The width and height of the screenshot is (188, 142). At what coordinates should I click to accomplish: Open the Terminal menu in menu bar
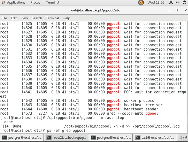point(52,18)
